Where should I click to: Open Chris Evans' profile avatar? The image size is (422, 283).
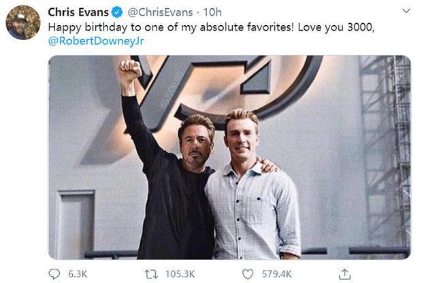click(x=23, y=22)
